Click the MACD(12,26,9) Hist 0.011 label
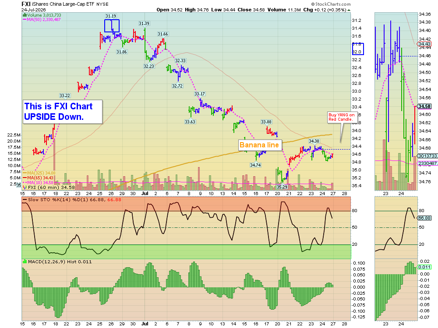This screenshot has width=438, height=328. tap(60, 262)
